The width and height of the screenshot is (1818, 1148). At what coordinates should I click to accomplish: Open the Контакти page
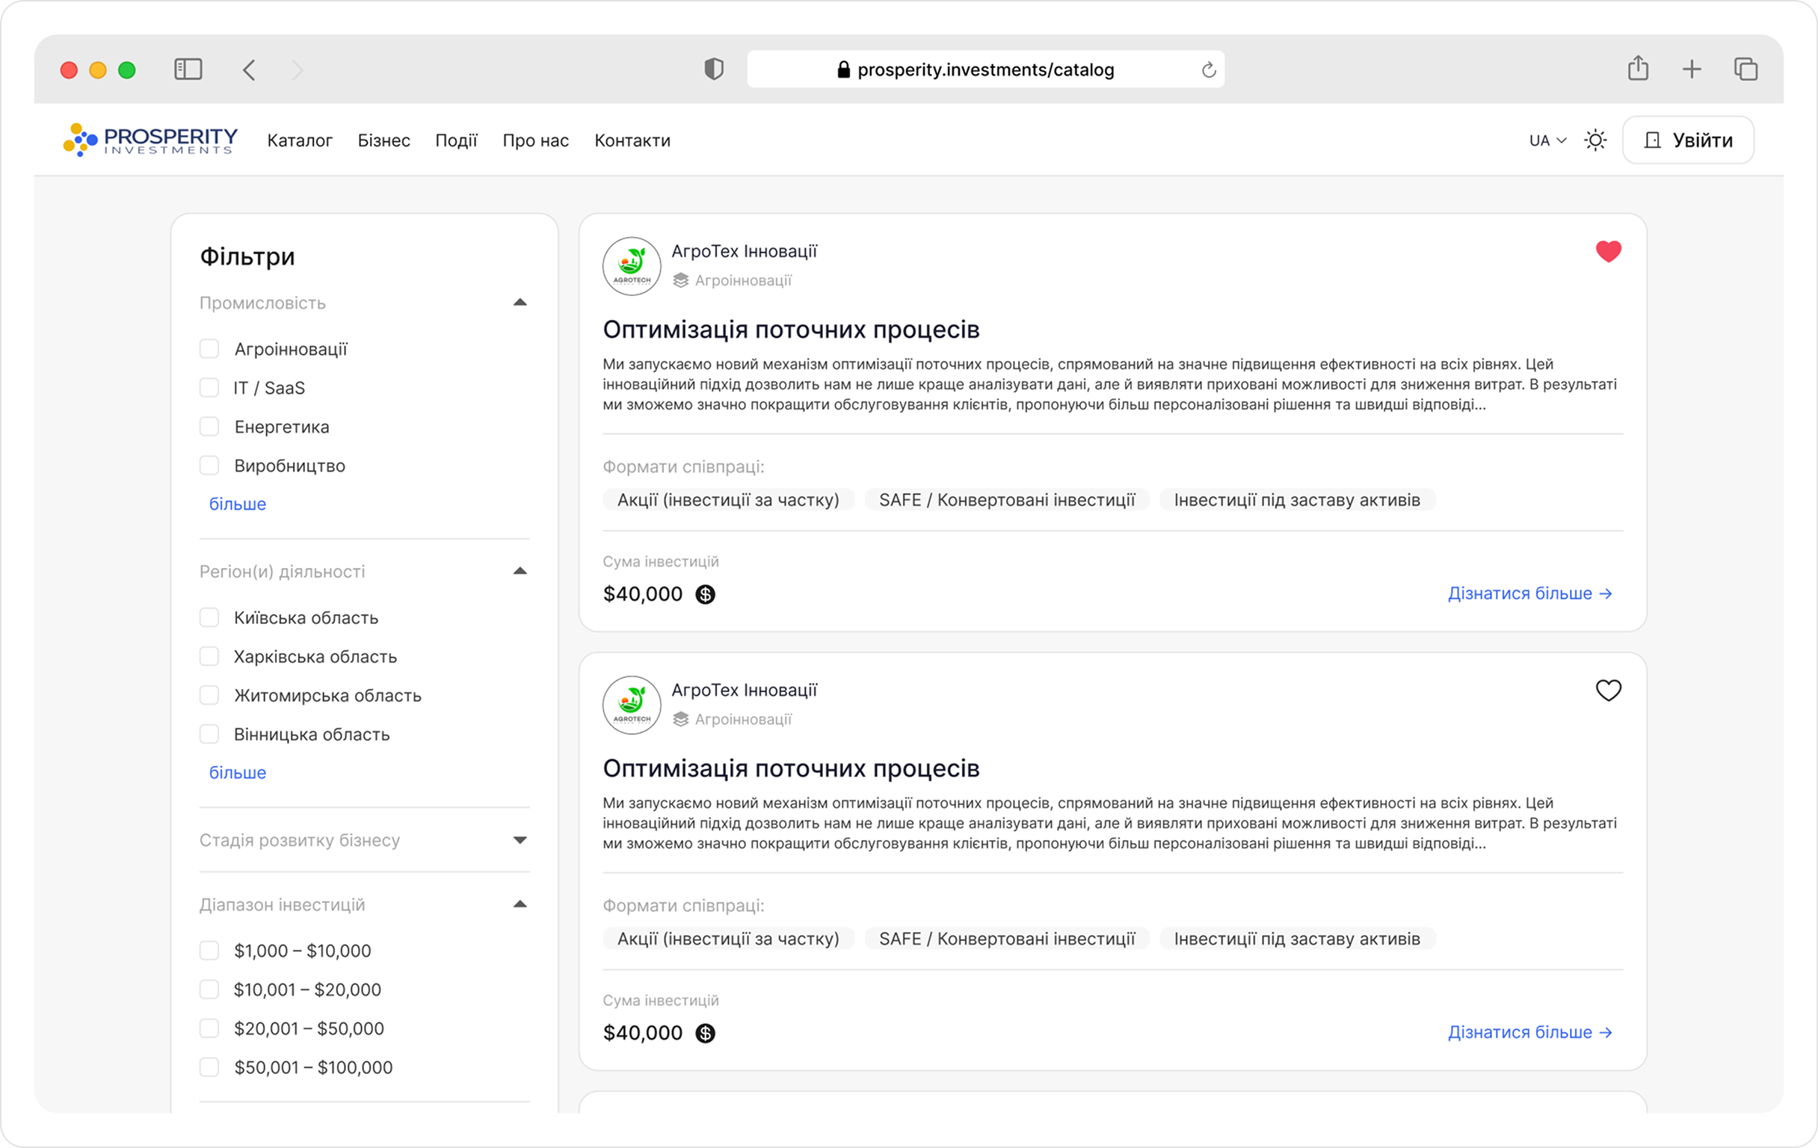click(x=632, y=141)
